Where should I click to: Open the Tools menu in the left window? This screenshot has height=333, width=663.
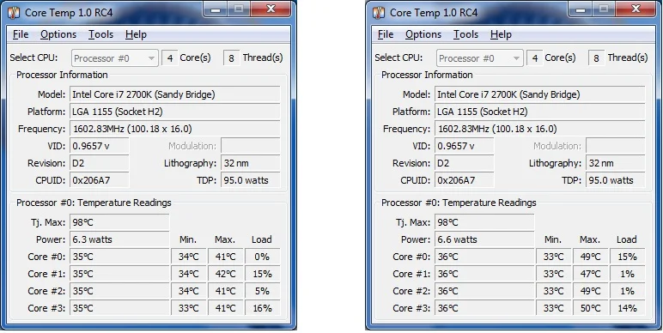click(100, 34)
